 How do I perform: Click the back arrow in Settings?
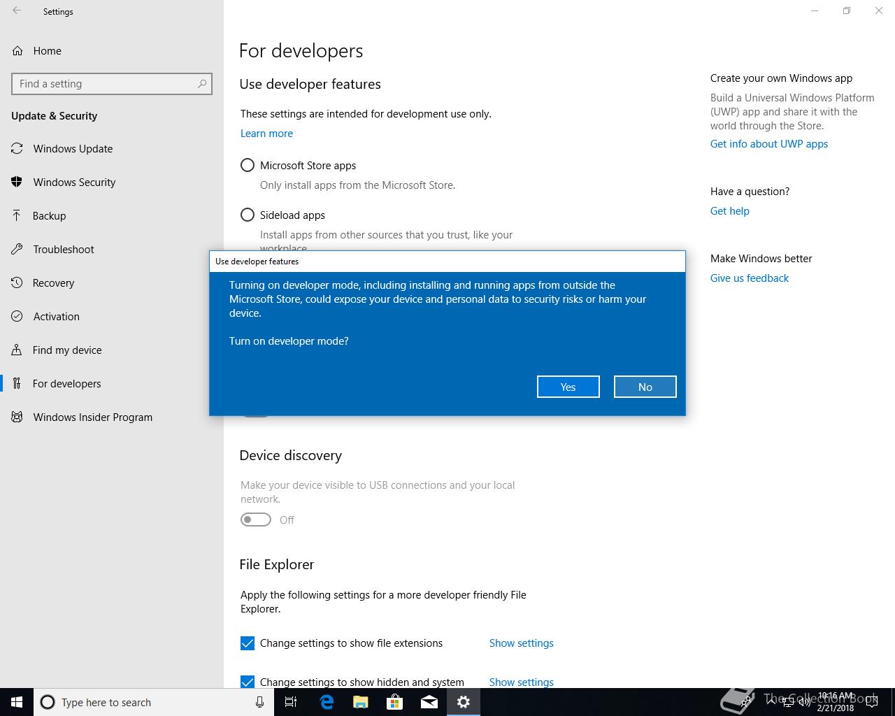[x=17, y=11]
